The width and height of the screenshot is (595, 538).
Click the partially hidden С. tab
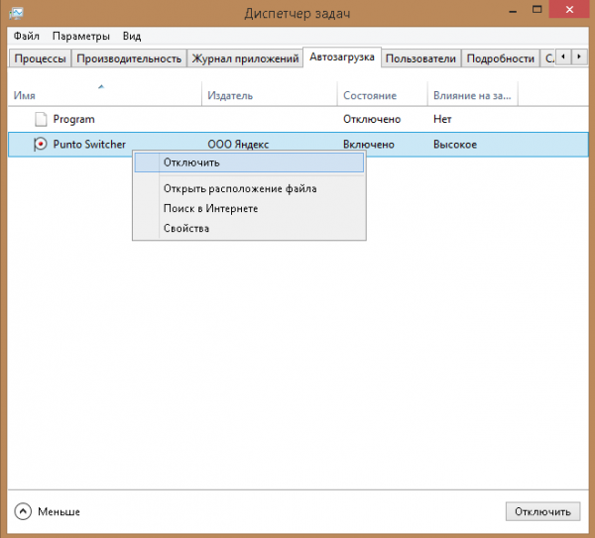548,58
